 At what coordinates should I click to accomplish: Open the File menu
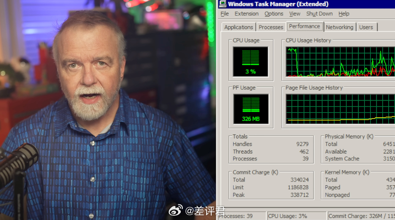tap(225, 14)
